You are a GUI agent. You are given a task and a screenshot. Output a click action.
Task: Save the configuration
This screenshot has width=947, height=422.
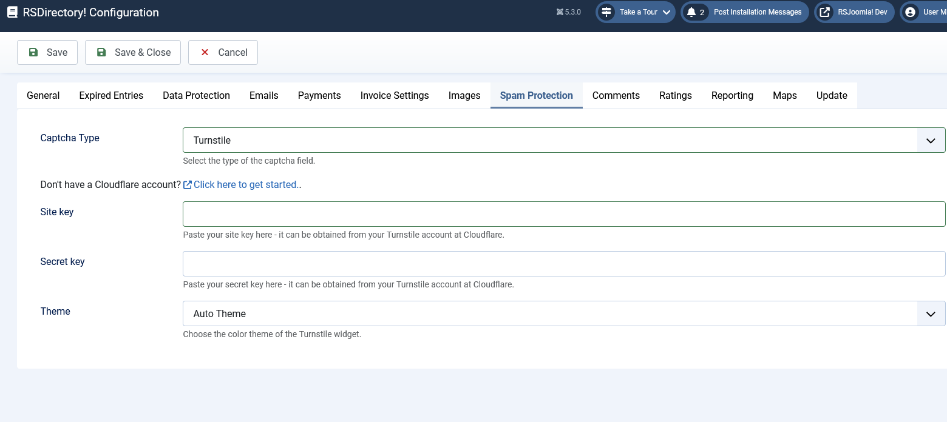coord(47,52)
